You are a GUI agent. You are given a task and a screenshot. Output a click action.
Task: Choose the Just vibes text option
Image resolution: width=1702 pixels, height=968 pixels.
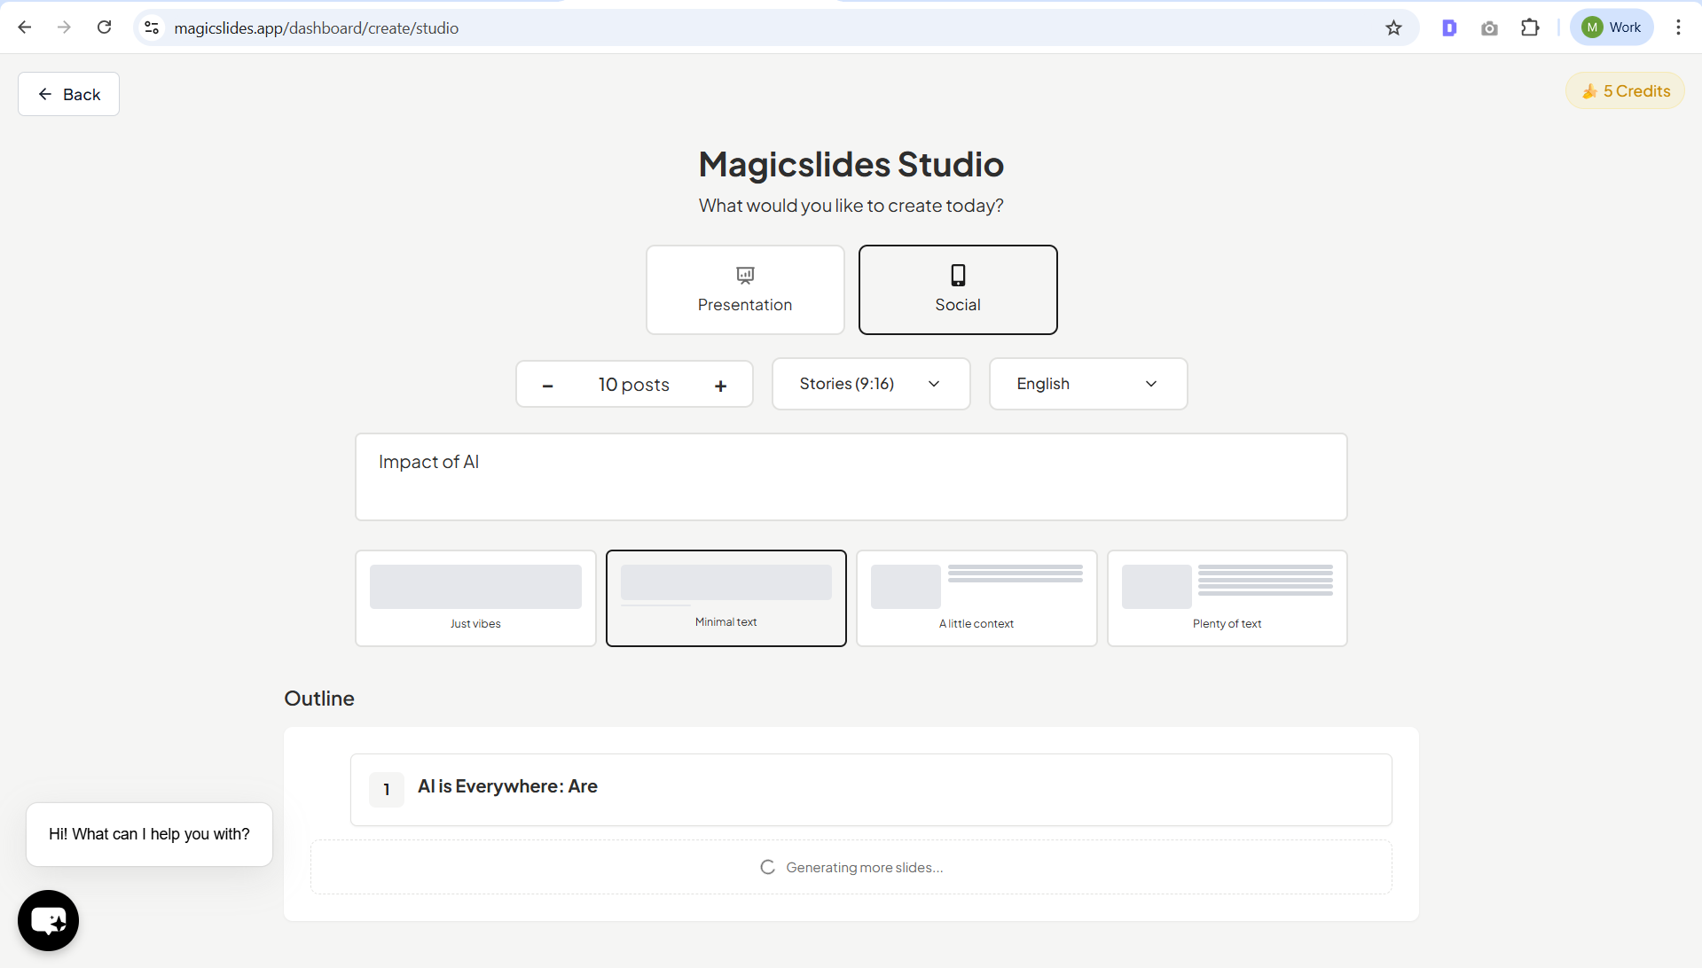475,598
